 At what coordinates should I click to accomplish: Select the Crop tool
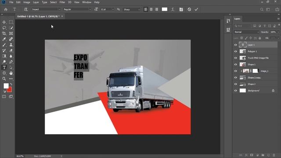coord(4,33)
